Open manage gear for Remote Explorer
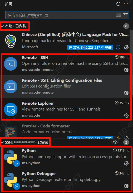The height and width of the screenshot is (193, 133). [x=126, y=116]
